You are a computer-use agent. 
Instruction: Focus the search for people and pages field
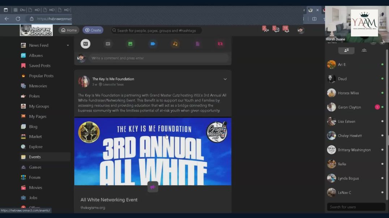(156, 30)
